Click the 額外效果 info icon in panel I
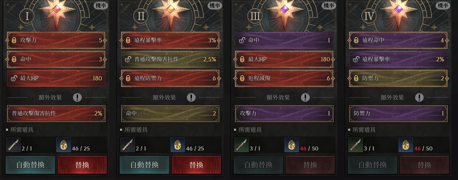The width and height of the screenshot is (458, 180). [77, 97]
